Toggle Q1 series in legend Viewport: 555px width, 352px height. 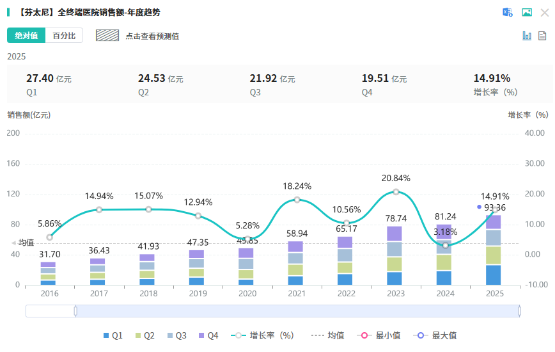pos(113,335)
